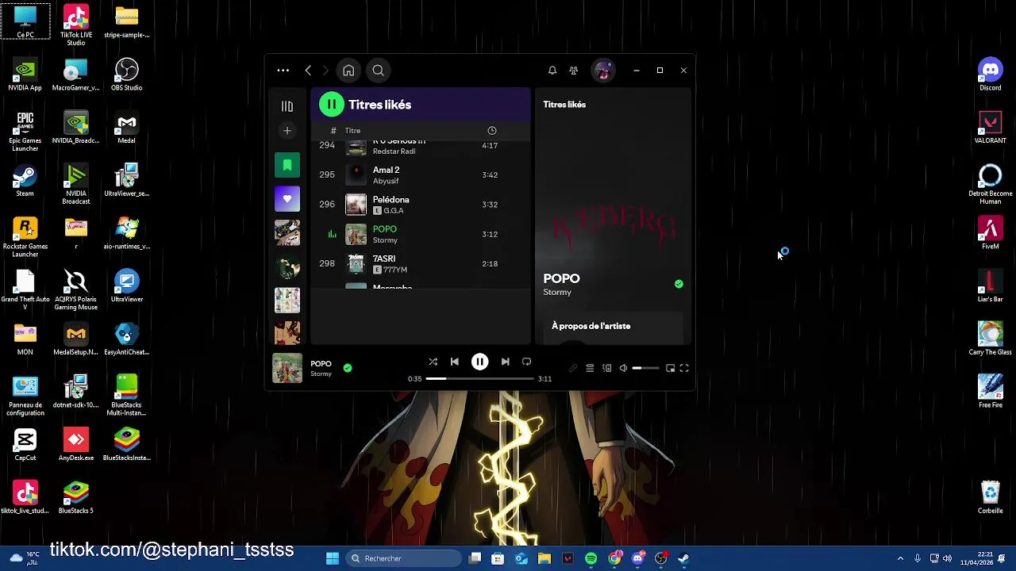Toggle liked checkmark in bottom player bar
This screenshot has height=571, width=1016.
pos(348,368)
